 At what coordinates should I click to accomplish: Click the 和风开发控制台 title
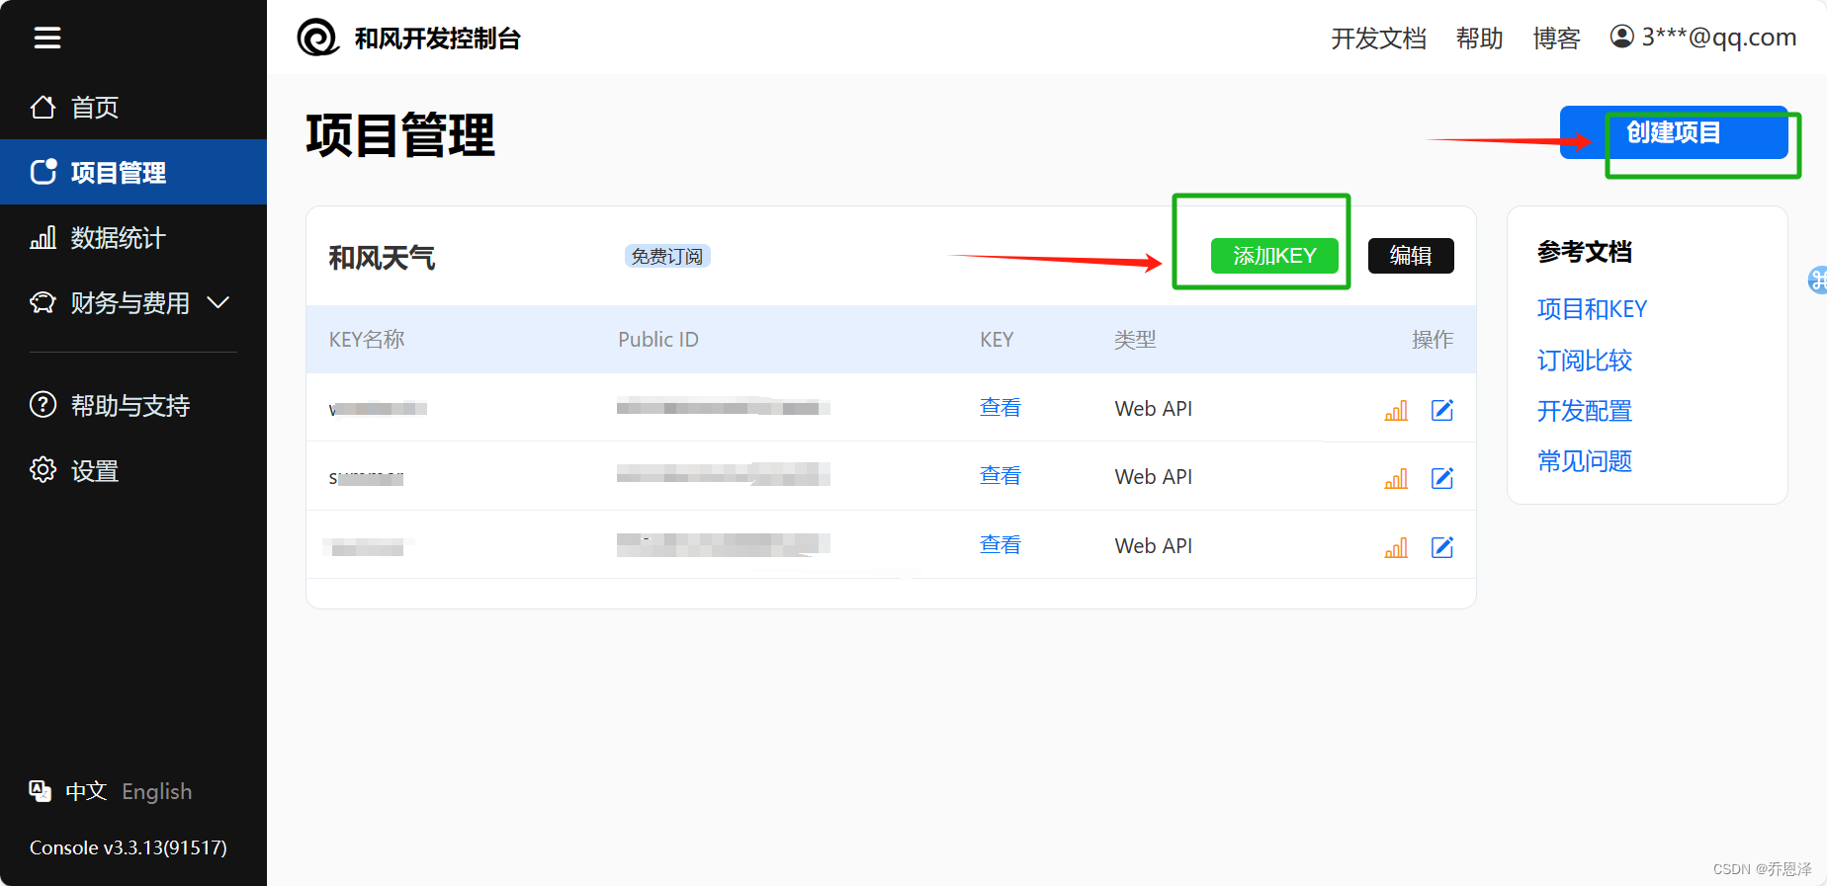437,39
